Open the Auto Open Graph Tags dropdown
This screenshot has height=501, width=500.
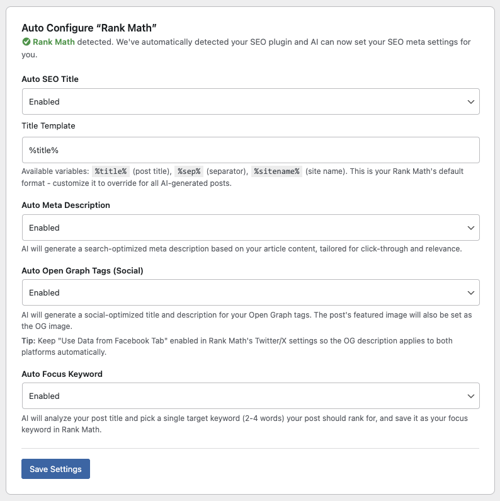coord(251,292)
